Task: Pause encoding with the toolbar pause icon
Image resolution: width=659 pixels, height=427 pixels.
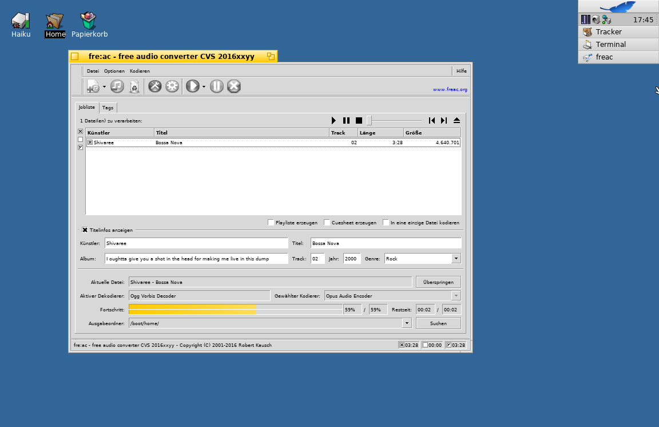Action: [216, 86]
